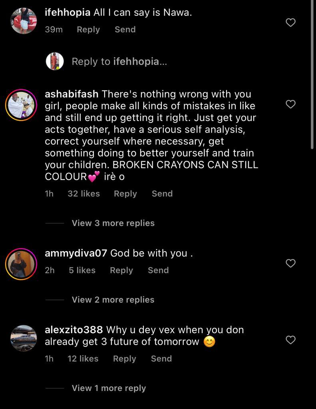Like ashabifash's comment with the heart

[x=290, y=104]
